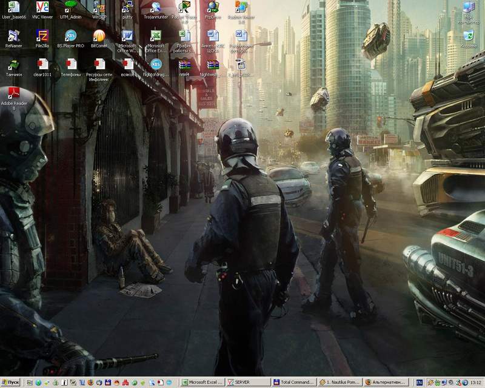Switch to the SERVER VNC taskbar window
The height and width of the screenshot is (388, 485).
[248, 383]
